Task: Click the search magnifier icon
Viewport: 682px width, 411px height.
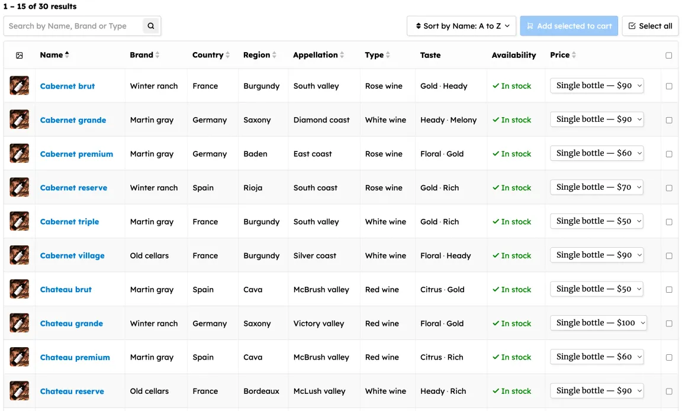Action: point(151,26)
